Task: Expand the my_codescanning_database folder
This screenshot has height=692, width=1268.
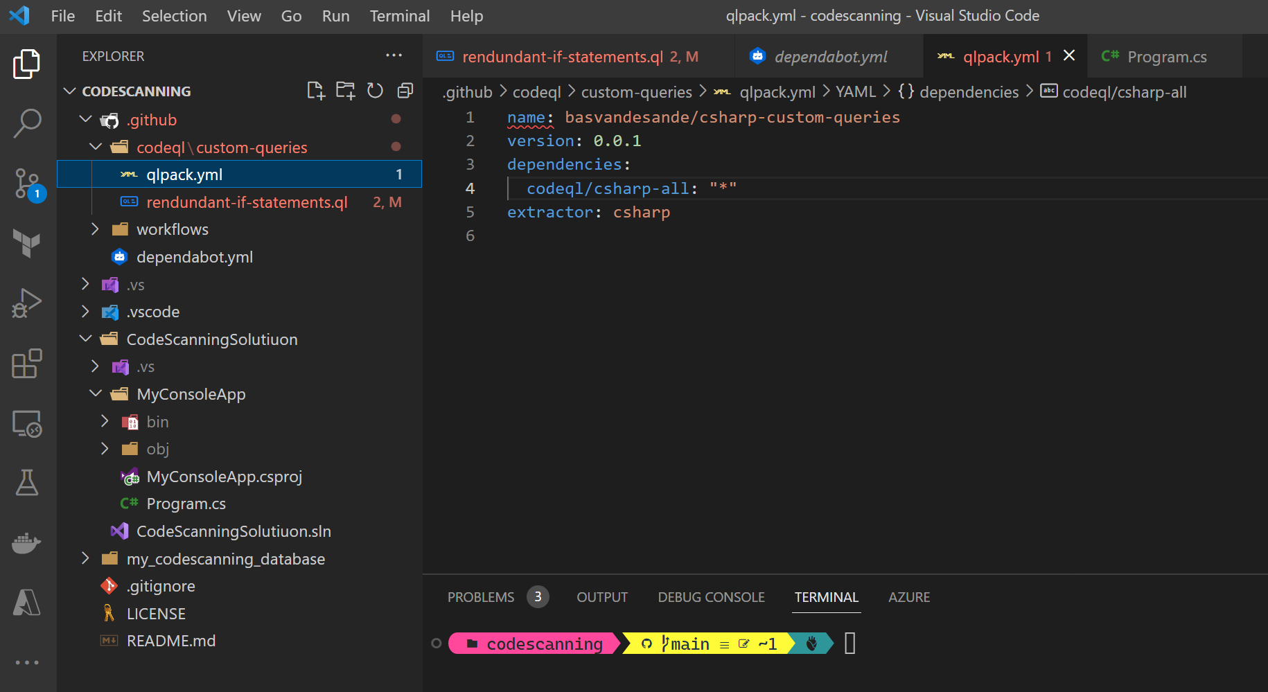Action: pos(225,559)
